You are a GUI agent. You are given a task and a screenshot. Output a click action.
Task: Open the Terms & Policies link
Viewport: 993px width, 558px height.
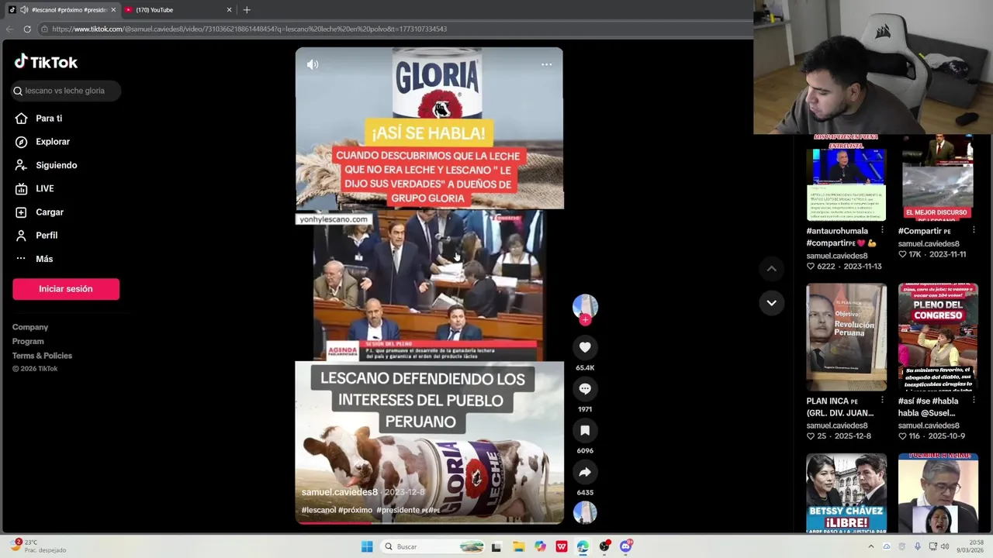click(x=42, y=356)
